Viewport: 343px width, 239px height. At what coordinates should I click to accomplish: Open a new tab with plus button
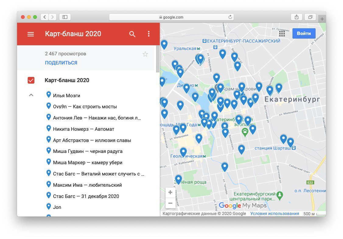(x=322, y=19)
